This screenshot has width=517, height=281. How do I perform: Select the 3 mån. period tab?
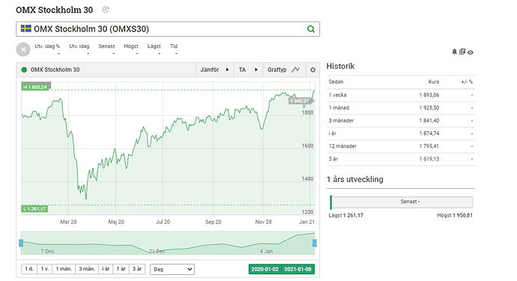pos(87,269)
